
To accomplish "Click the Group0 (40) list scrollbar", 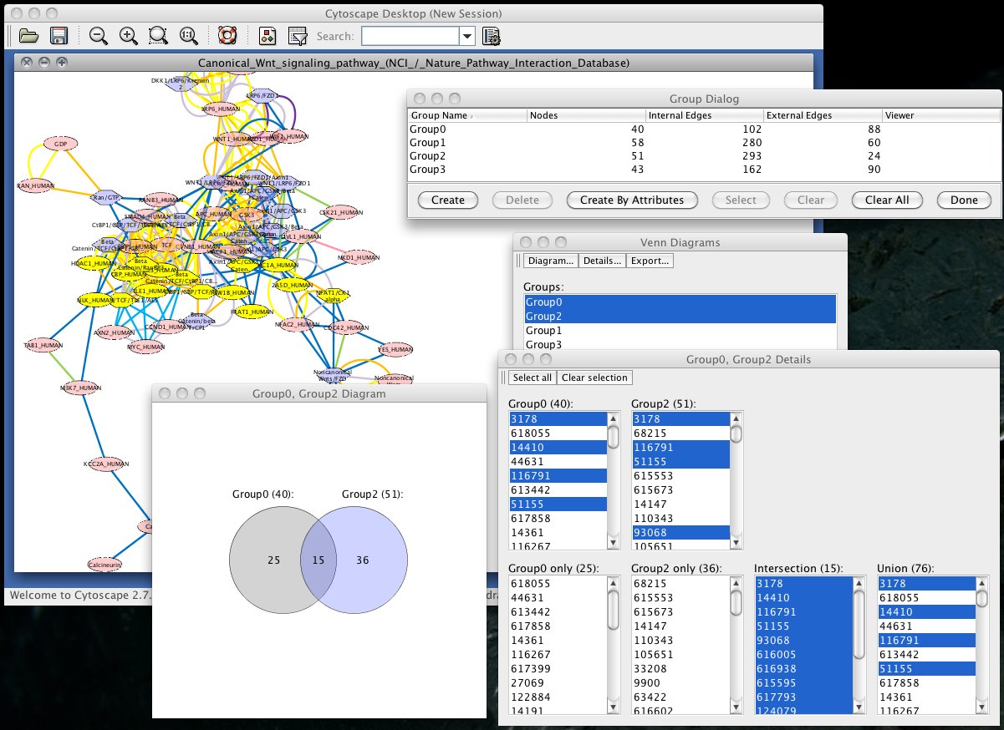I will coord(613,480).
